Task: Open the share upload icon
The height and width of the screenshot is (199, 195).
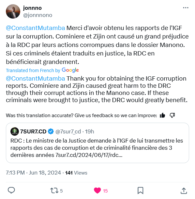Action: [x=184, y=191]
